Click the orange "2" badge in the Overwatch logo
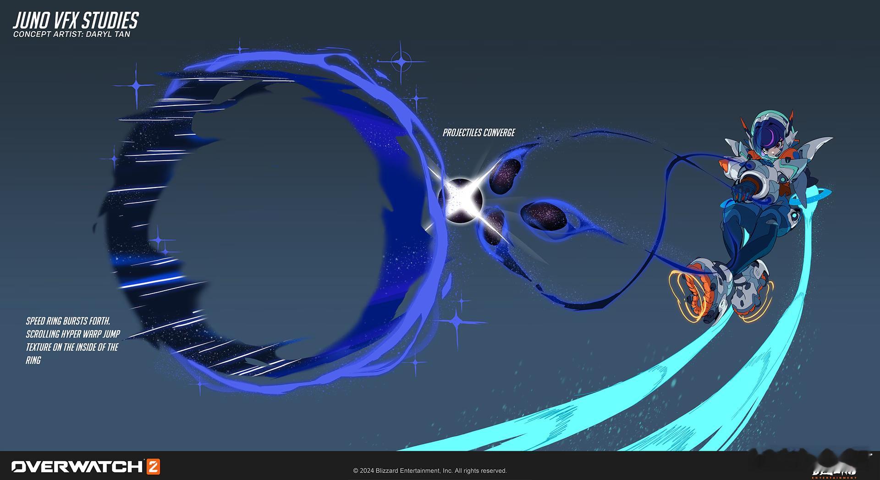The image size is (880, 480). point(153,467)
